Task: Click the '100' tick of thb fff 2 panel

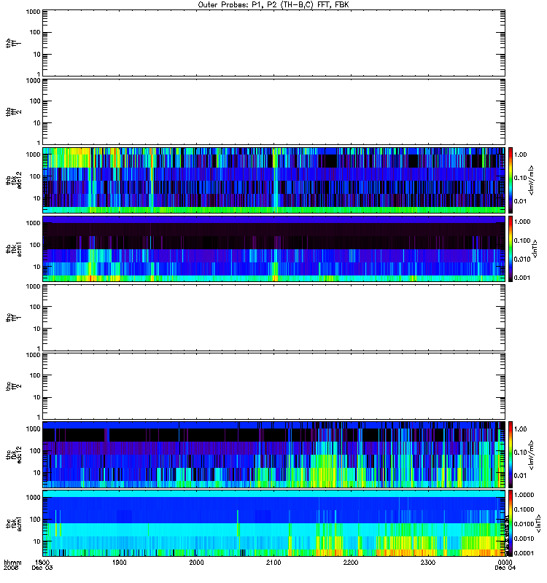Action: click(35, 101)
